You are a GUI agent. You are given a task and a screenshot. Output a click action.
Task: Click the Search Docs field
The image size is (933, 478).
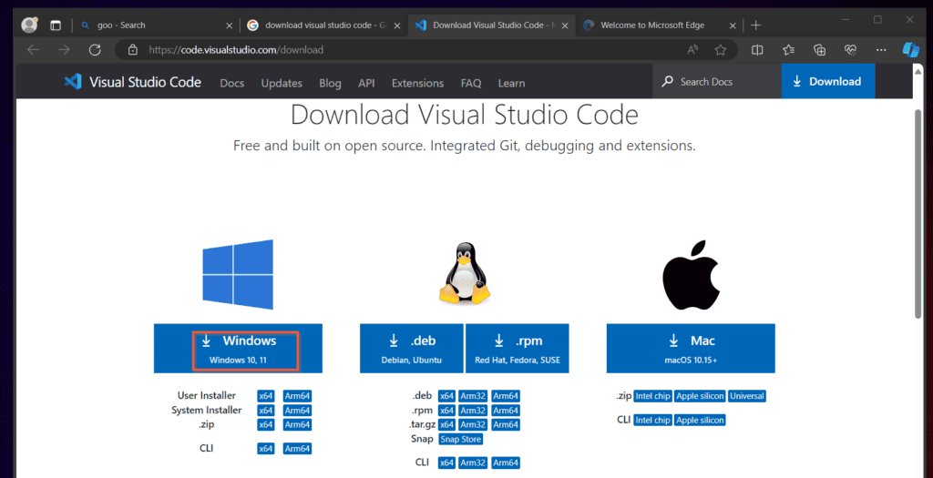(x=717, y=81)
